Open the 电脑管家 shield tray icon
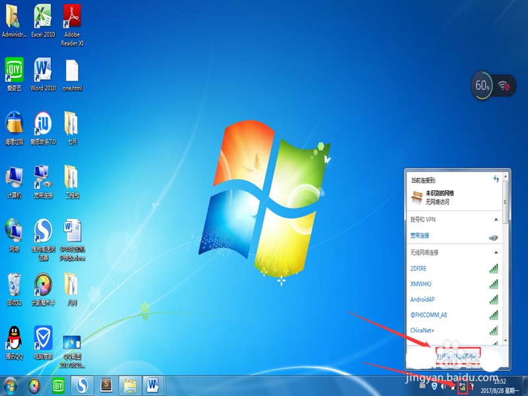The height and width of the screenshot is (396, 528). (435, 386)
